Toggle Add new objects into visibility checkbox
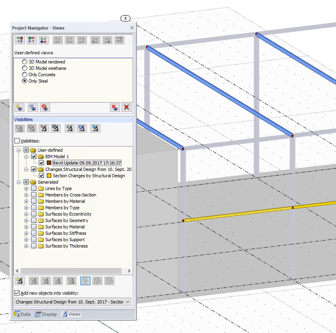 coord(17,293)
